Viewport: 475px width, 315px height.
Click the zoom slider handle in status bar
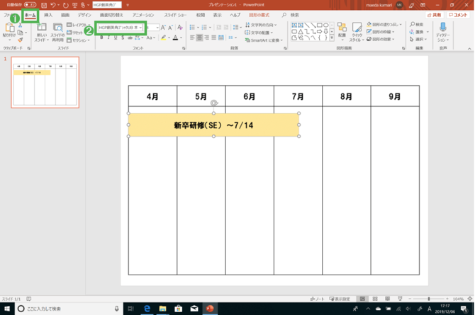tap(429, 299)
